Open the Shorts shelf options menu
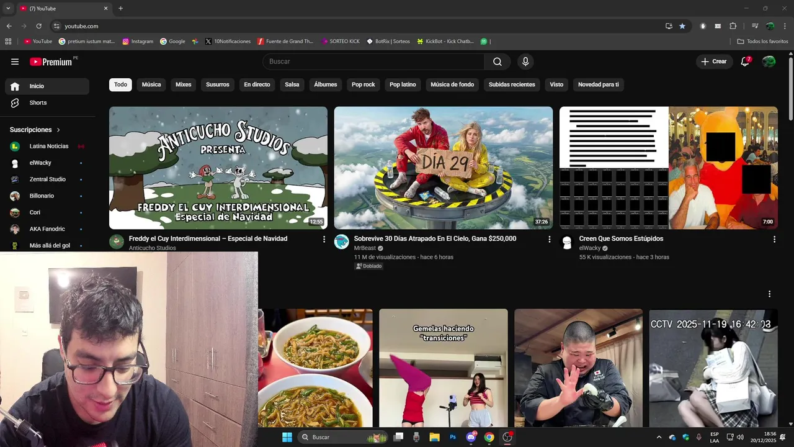 pos(769,294)
